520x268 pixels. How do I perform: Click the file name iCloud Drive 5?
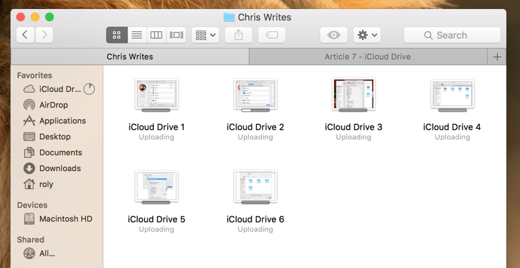(156, 220)
